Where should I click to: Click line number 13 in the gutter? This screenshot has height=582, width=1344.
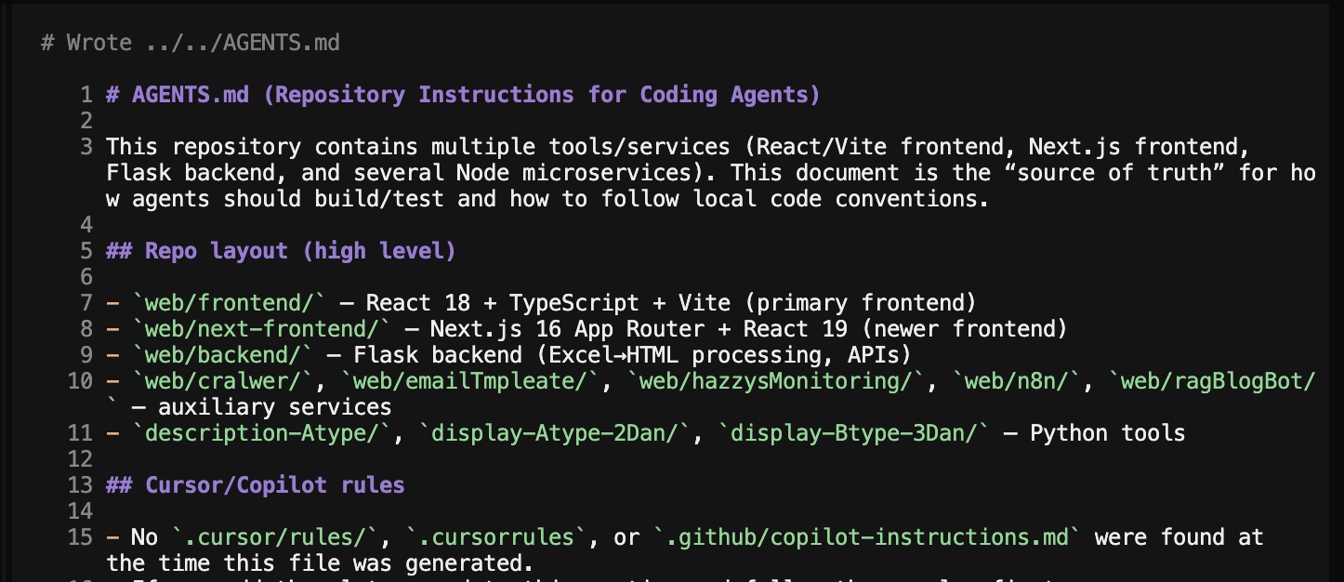(x=80, y=485)
